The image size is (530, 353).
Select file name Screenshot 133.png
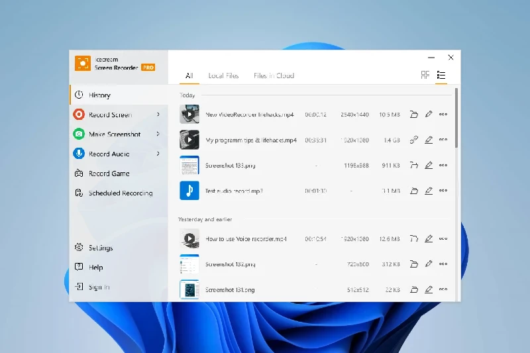click(230, 166)
